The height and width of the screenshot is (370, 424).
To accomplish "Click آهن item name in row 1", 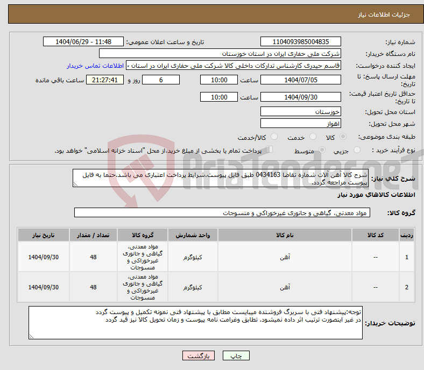I will click(x=285, y=257).
